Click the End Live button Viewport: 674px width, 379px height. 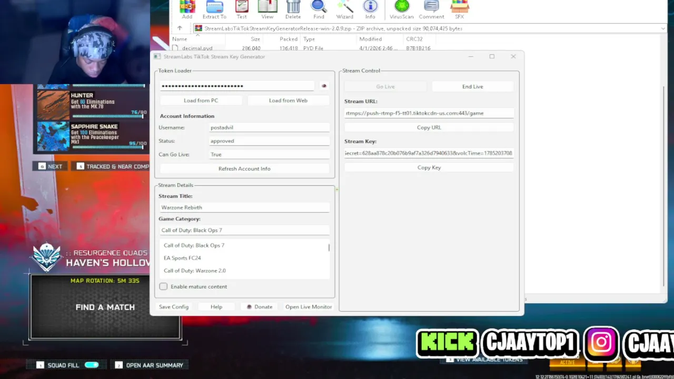[x=472, y=86]
